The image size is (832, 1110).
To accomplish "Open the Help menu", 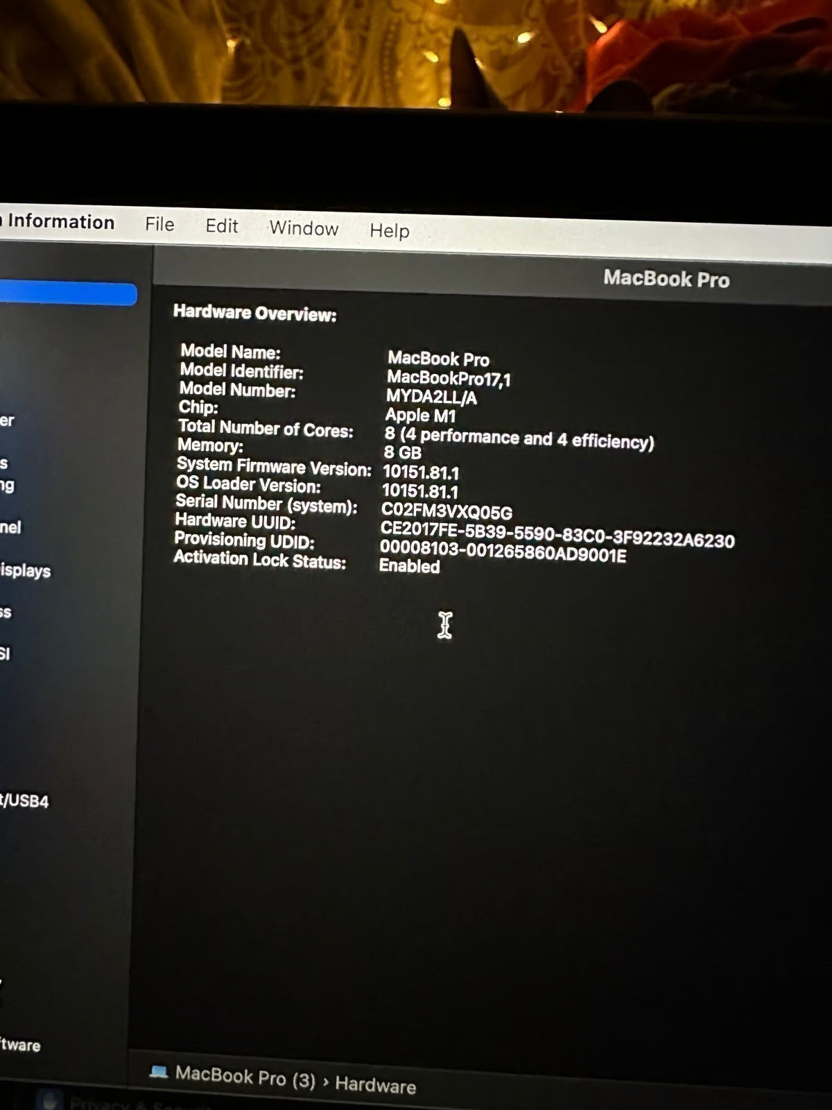I will [x=389, y=231].
